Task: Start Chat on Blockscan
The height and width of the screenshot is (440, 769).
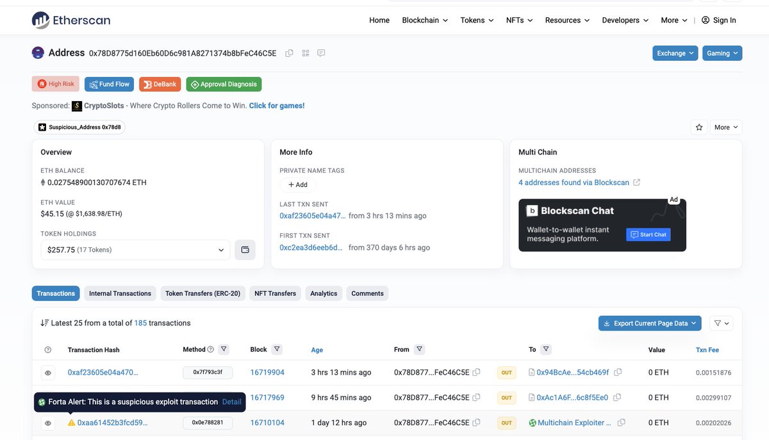Action: (648, 234)
